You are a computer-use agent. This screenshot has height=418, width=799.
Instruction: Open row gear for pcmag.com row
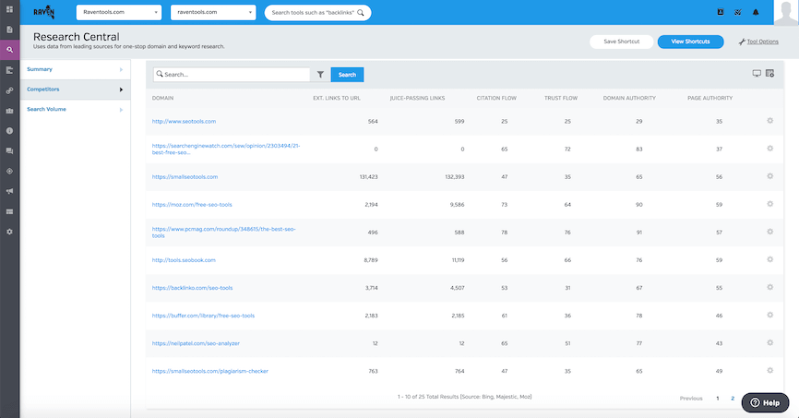770,232
